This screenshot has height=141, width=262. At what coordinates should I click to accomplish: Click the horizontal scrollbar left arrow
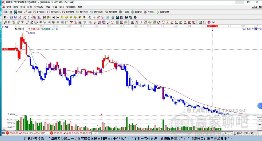click(x=96, y=133)
